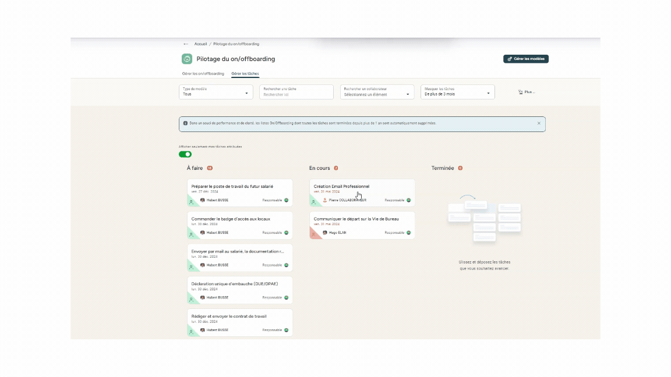Click the red offboarding corner icon on Communiquer le départ card
The width and height of the screenshot is (671, 377).
(x=313, y=234)
